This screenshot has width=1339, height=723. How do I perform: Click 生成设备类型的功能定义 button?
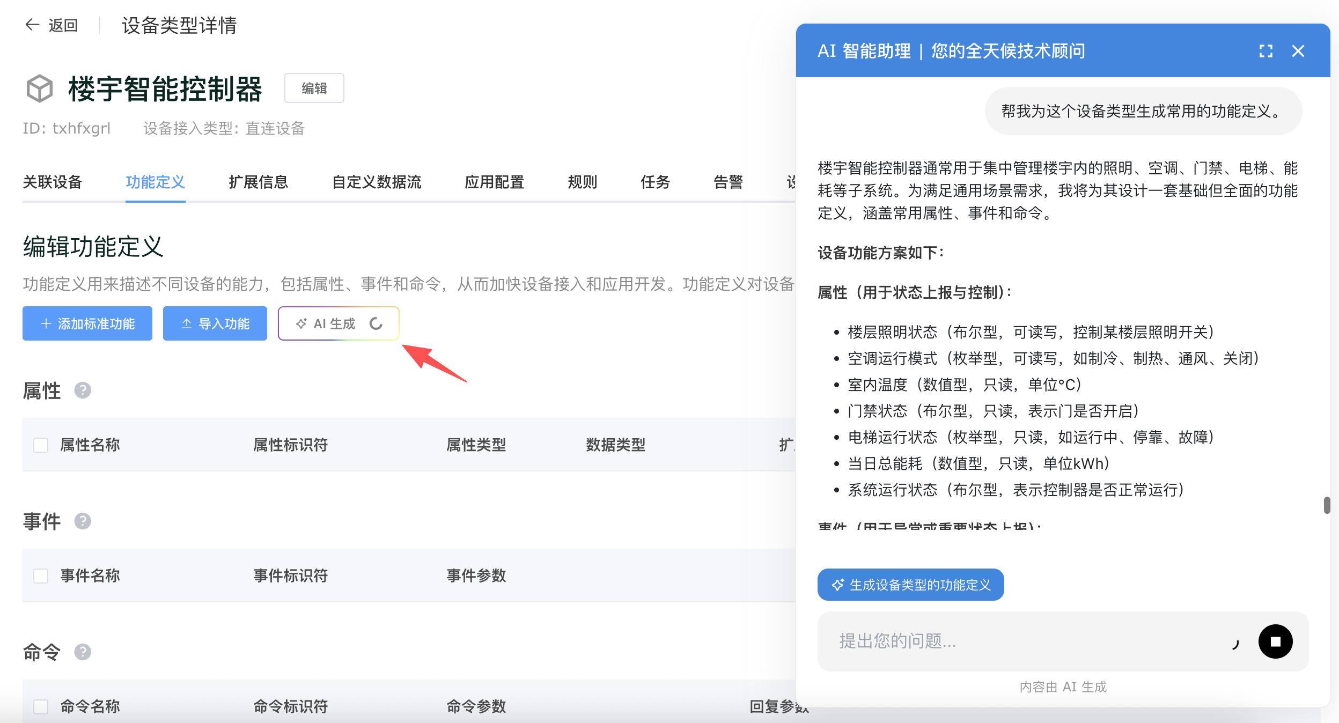click(x=910, y=585)
